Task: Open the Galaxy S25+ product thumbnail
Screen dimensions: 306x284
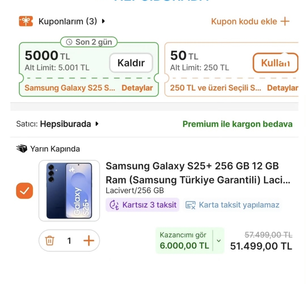Action: [69, 191]
